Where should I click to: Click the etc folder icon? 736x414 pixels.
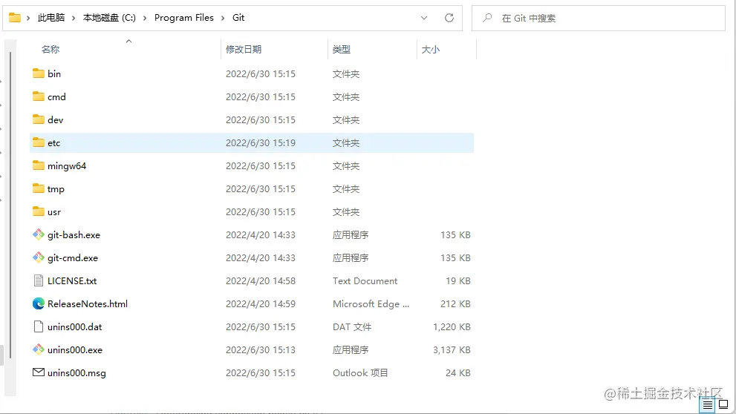[39, 142]
